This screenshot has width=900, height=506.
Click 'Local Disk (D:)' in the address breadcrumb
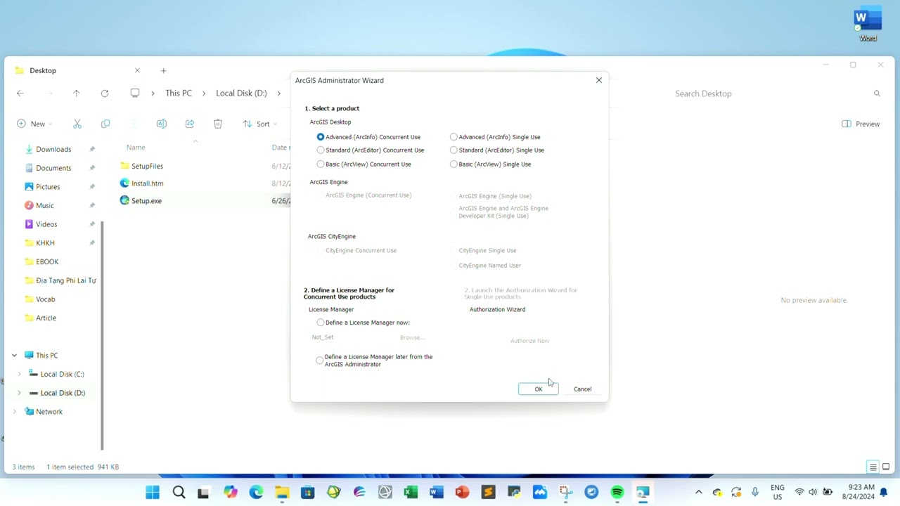pyautogui.click(x=241, y=93)
